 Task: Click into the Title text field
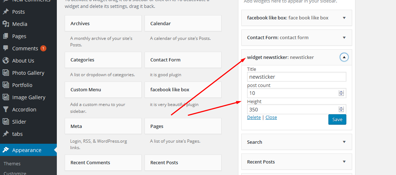[x=296, y=77]
